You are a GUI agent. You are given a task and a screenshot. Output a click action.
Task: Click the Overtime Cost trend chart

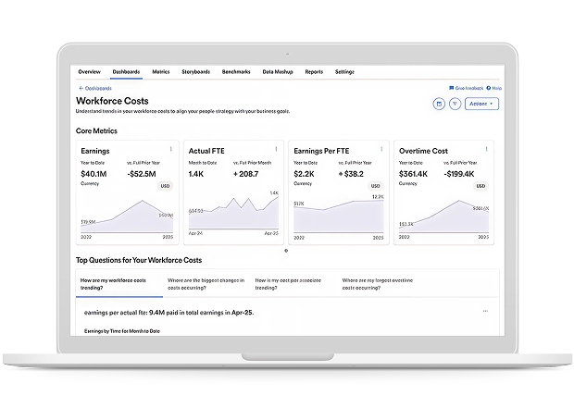[443, 216]
